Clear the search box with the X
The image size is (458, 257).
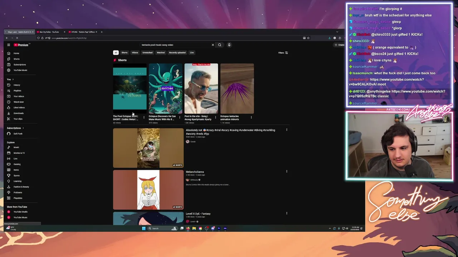(213, 45)
